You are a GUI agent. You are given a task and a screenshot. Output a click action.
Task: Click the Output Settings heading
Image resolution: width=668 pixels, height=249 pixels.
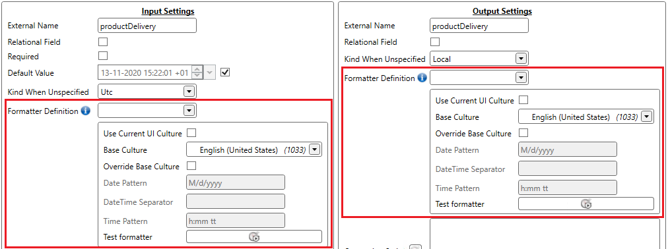tap(502, 11)
